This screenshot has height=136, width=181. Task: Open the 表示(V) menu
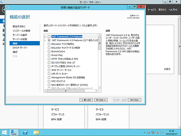tap(163, 10)
